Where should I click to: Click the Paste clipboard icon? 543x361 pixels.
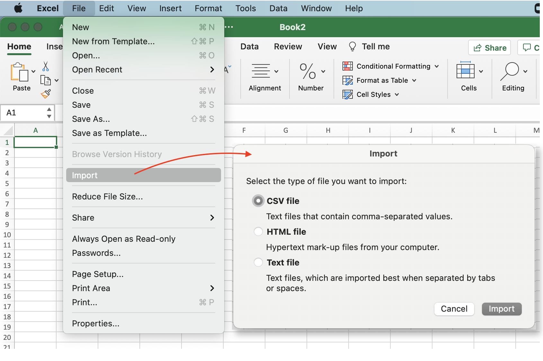pyautogui.click(x=19, y=72)
